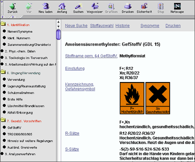Select 1. Identifikation section

tap(18, 25)
